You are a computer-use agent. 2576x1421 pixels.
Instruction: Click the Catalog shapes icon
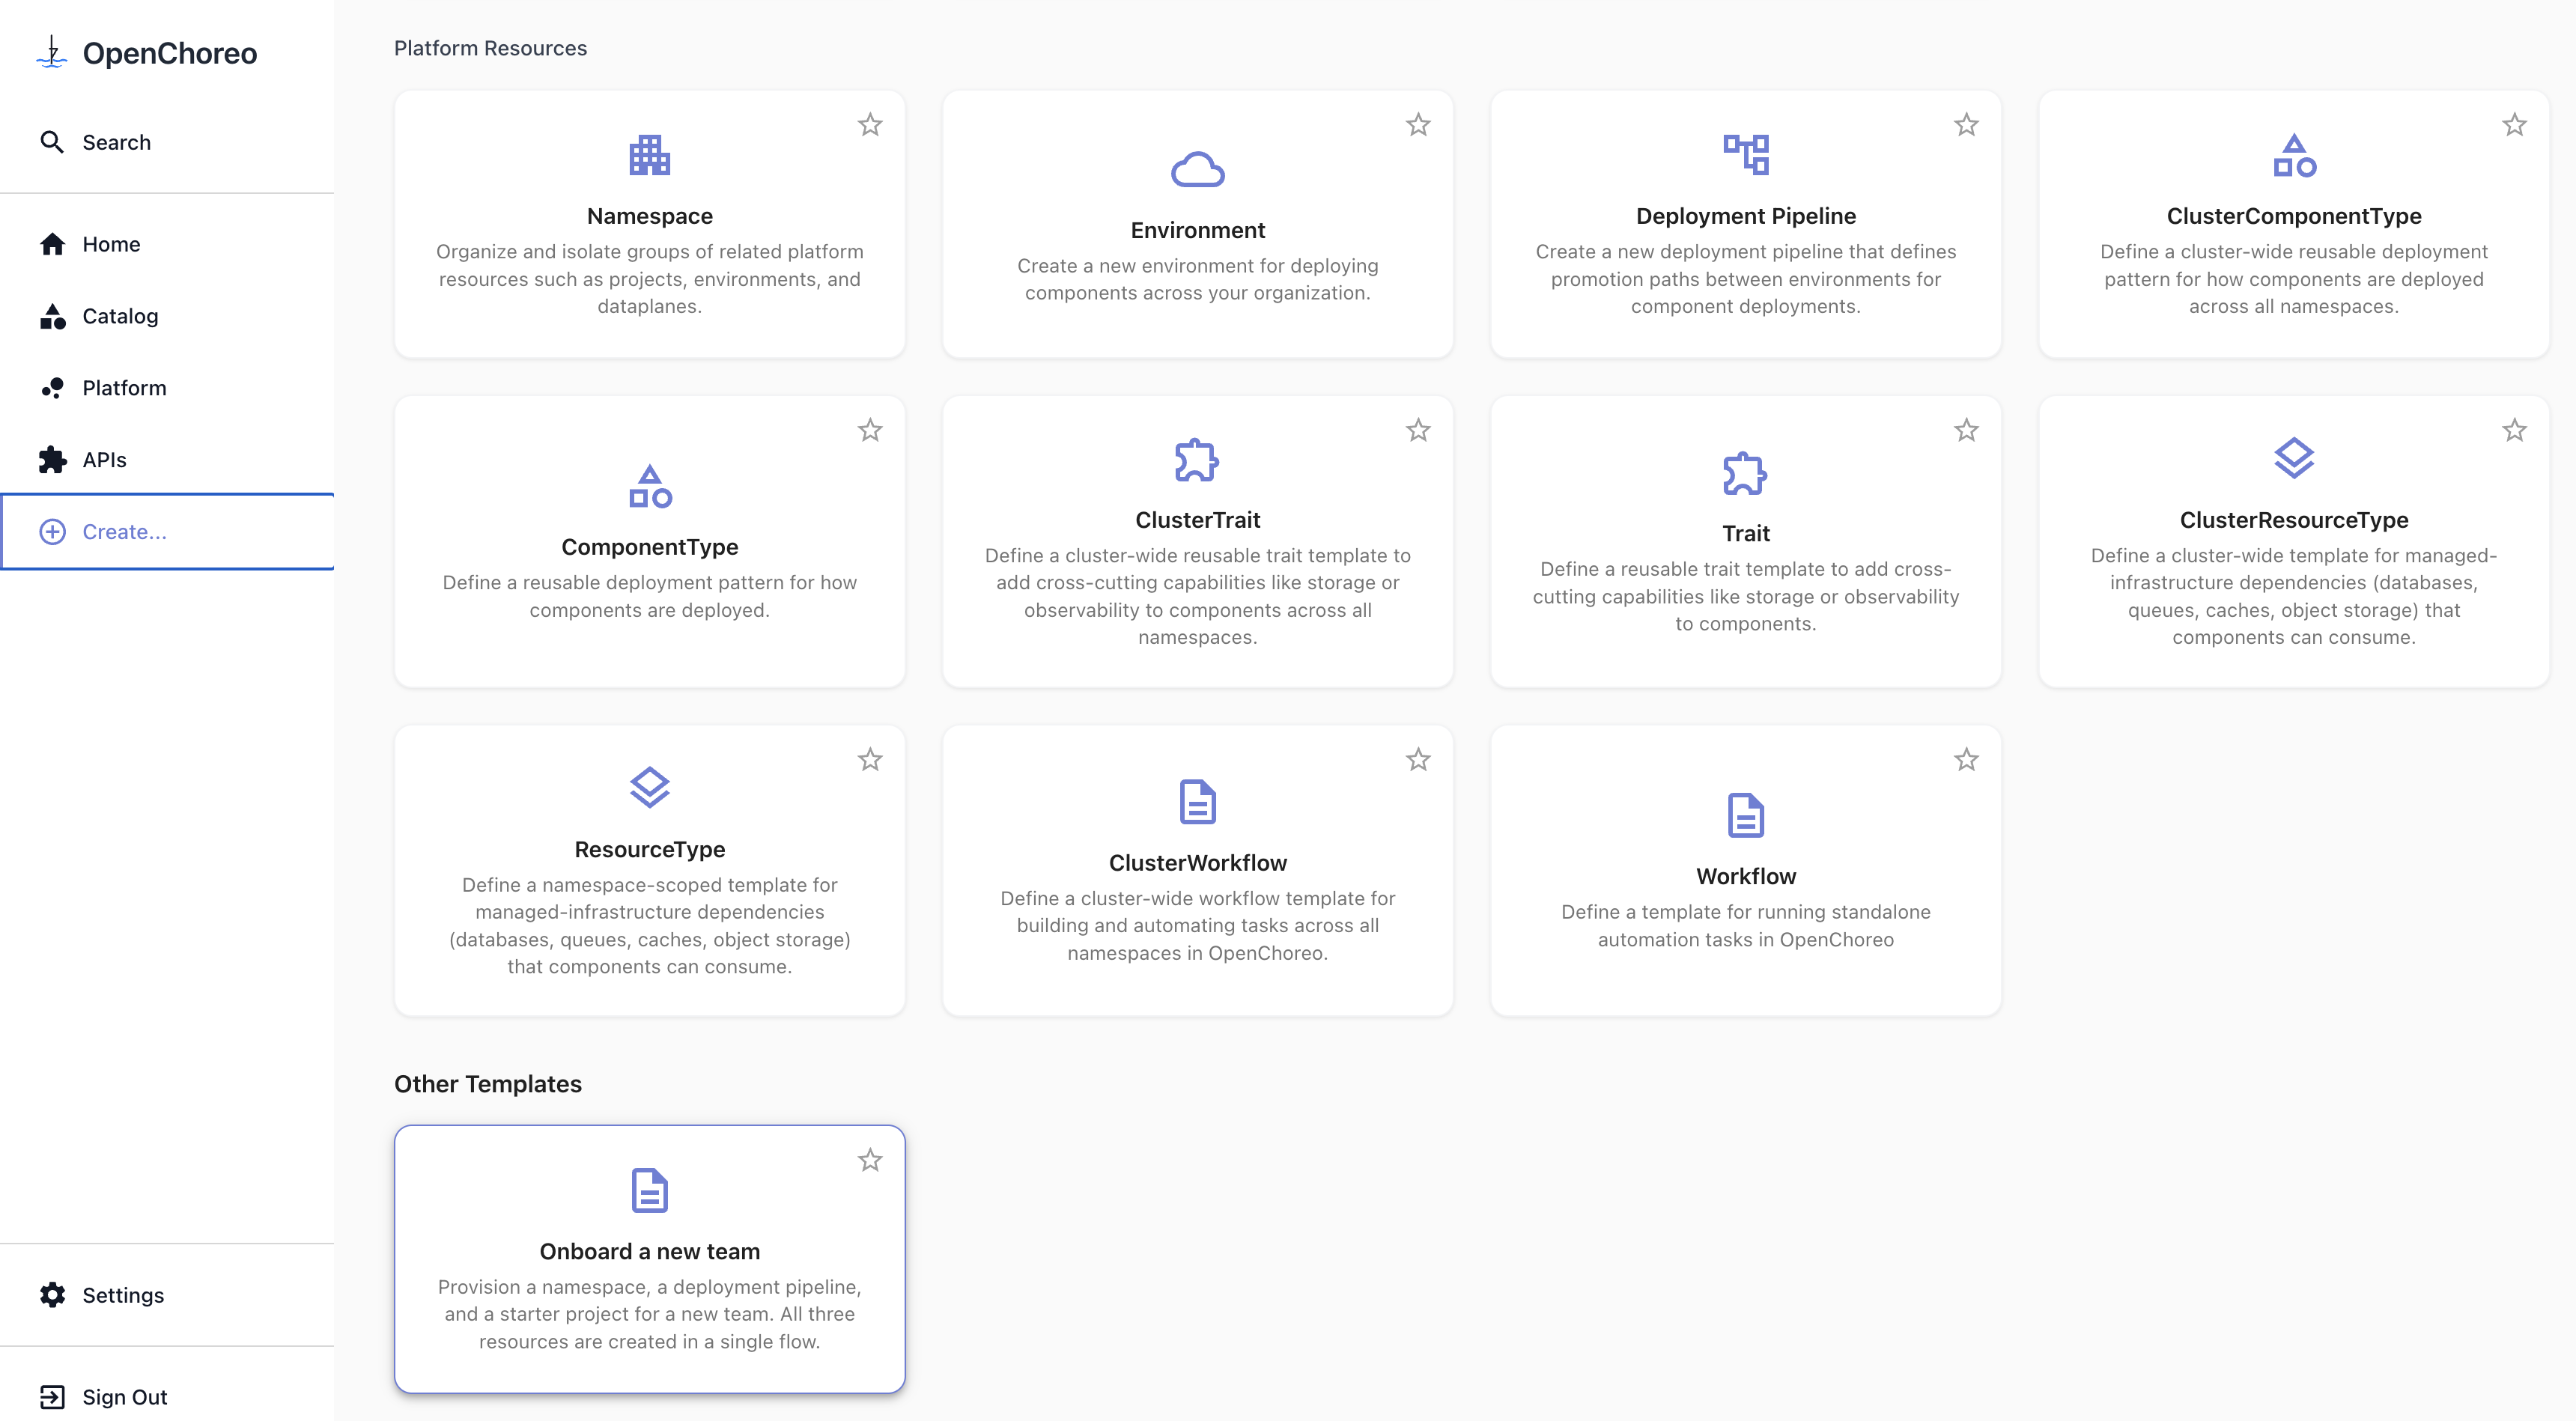[x=52, y=316]
